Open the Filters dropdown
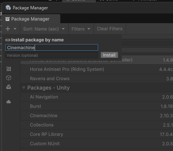 pos(81,29)
